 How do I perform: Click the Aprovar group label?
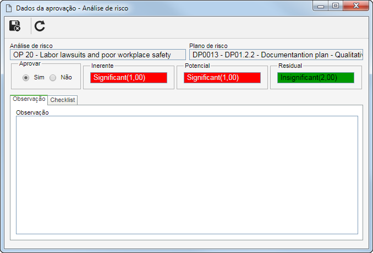(x=30, y=63)
